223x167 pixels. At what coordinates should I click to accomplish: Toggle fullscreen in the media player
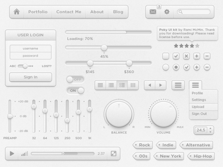point(113,154)
